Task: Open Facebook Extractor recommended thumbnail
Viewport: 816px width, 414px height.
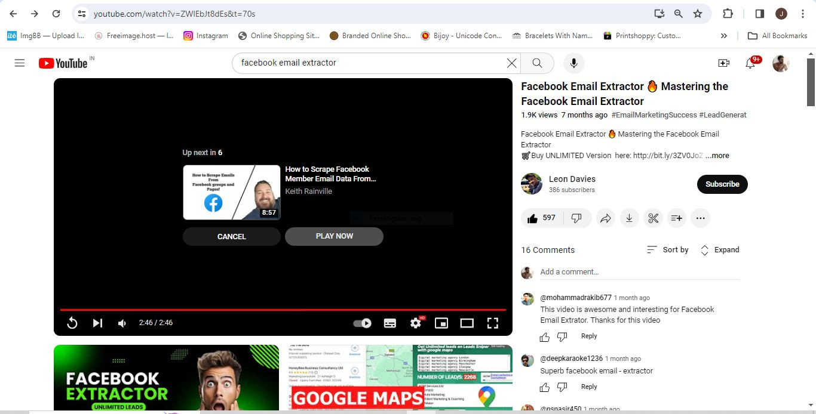Action: [x=166, y=378]
